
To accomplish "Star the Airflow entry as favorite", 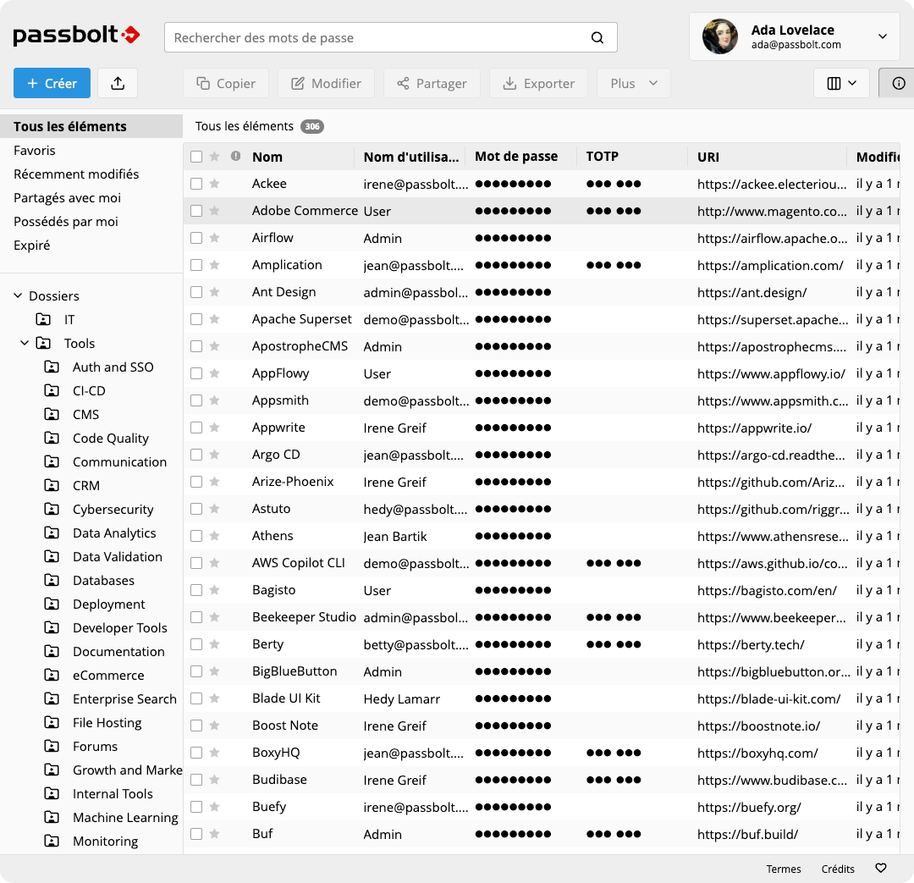I will [214, 238].
